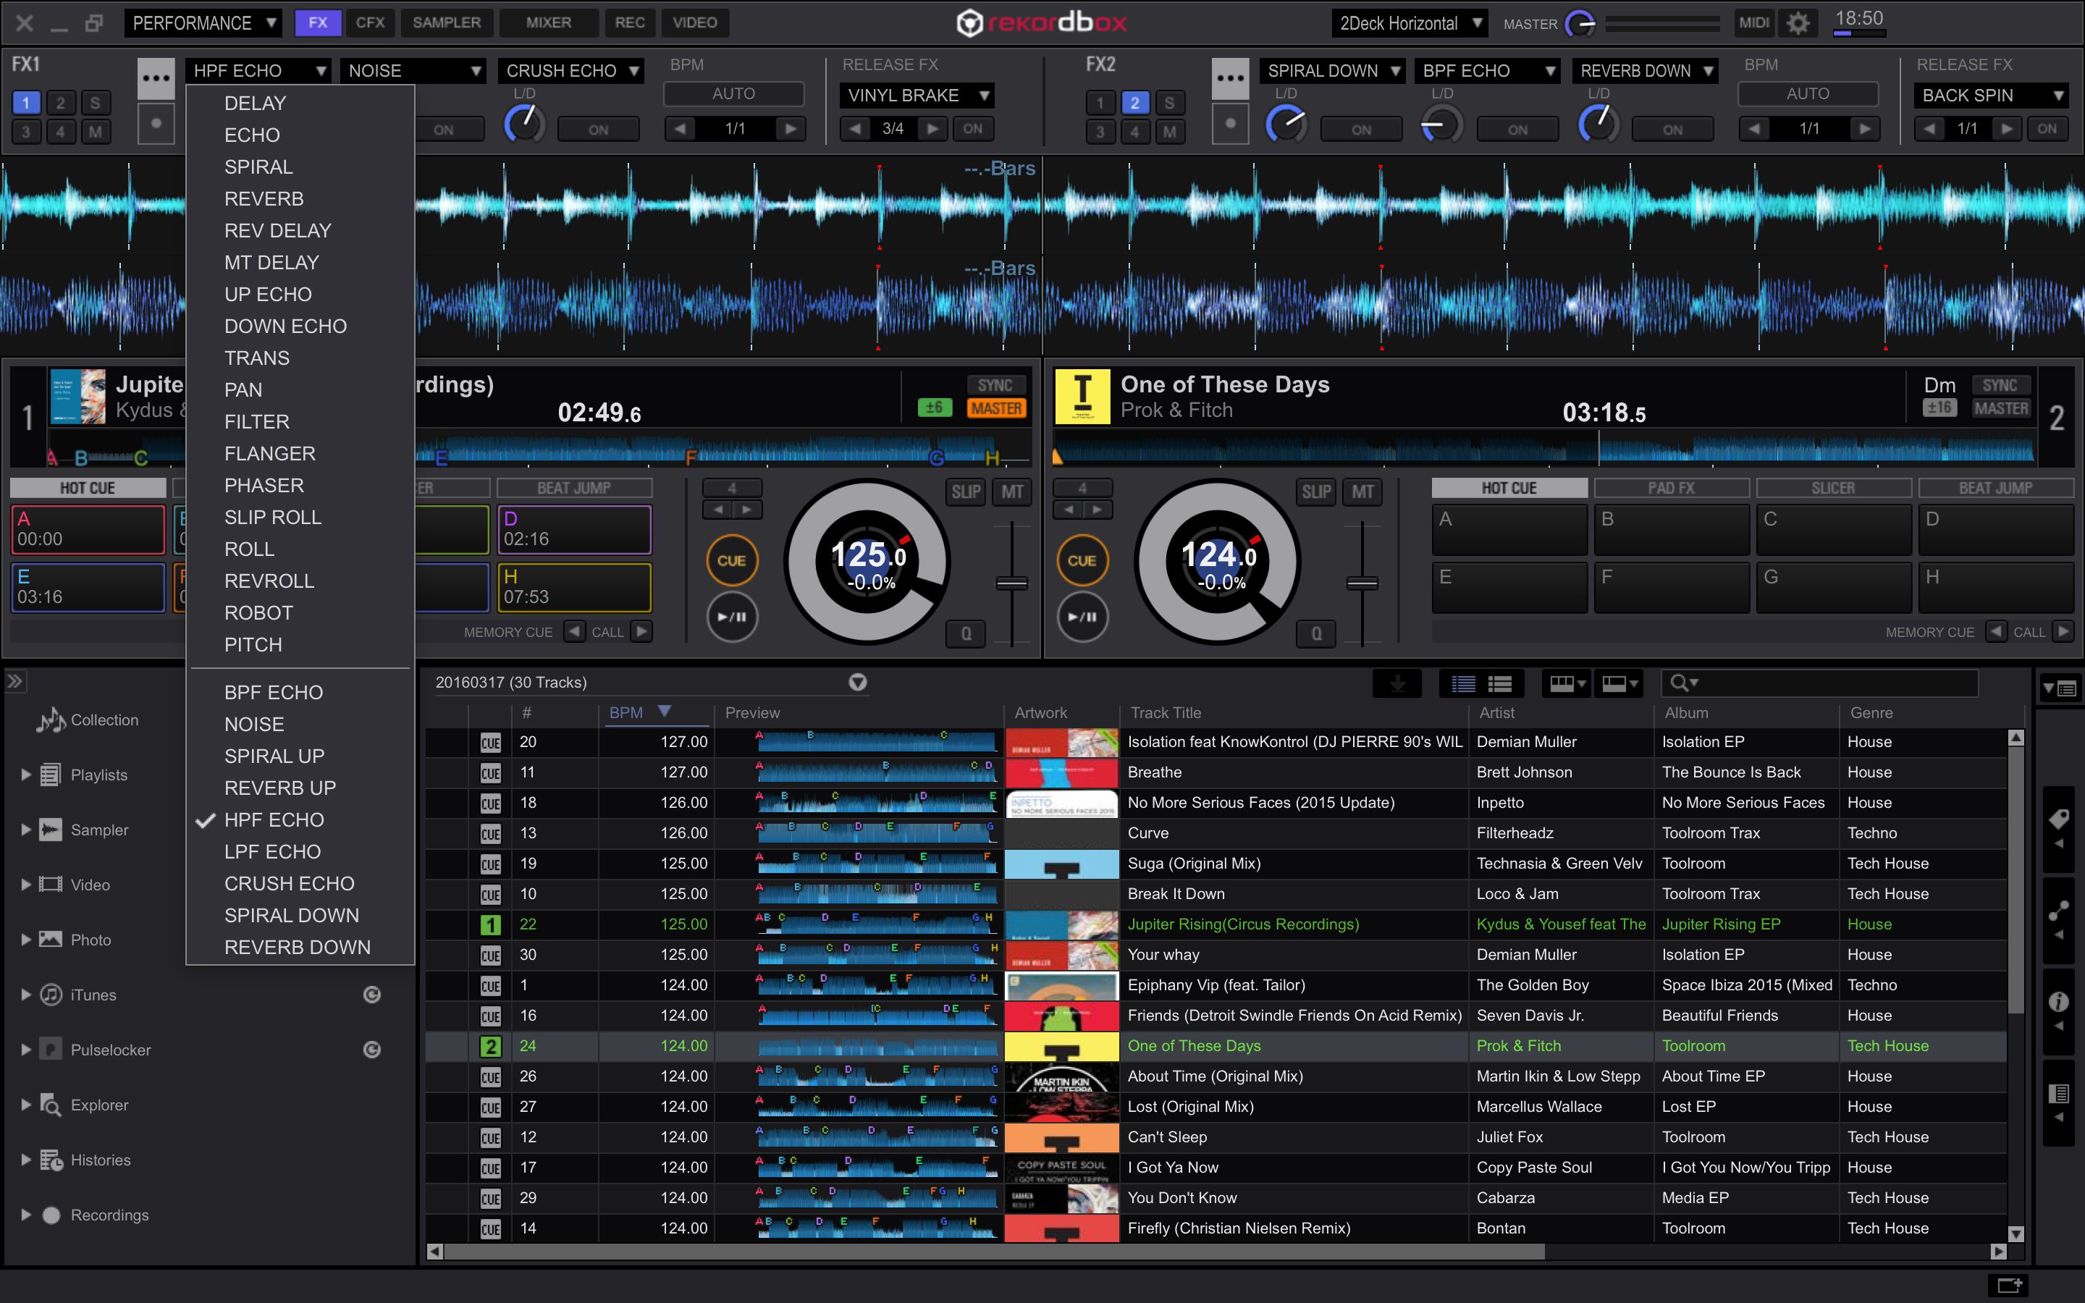Viewport: 2085px width, 1303px height.
Task: Open the VINYL BRAKE release FX dropdown
Action: [917, 95]
